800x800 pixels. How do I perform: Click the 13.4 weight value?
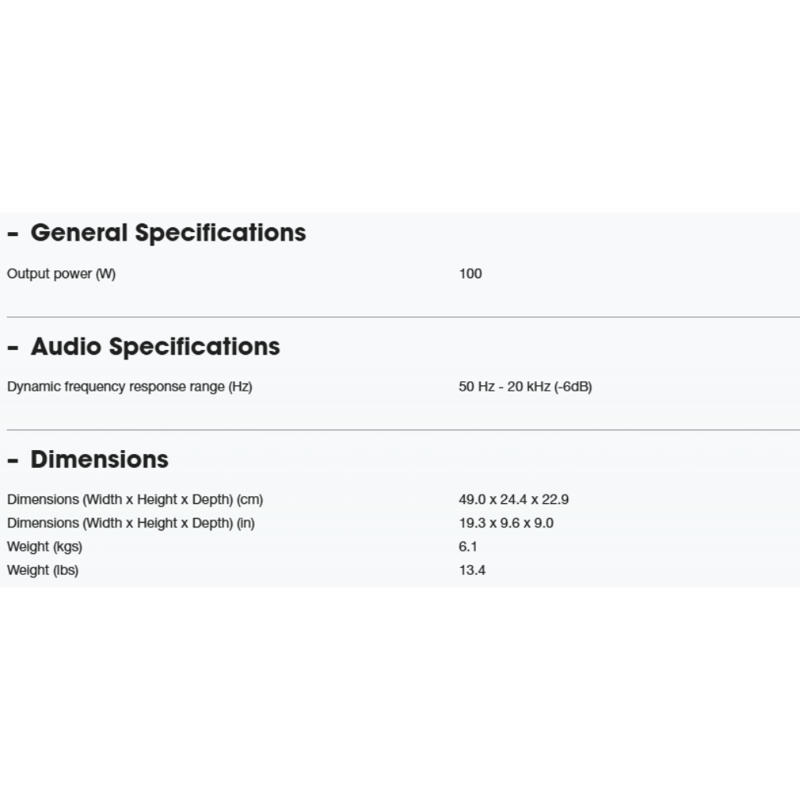472,570
